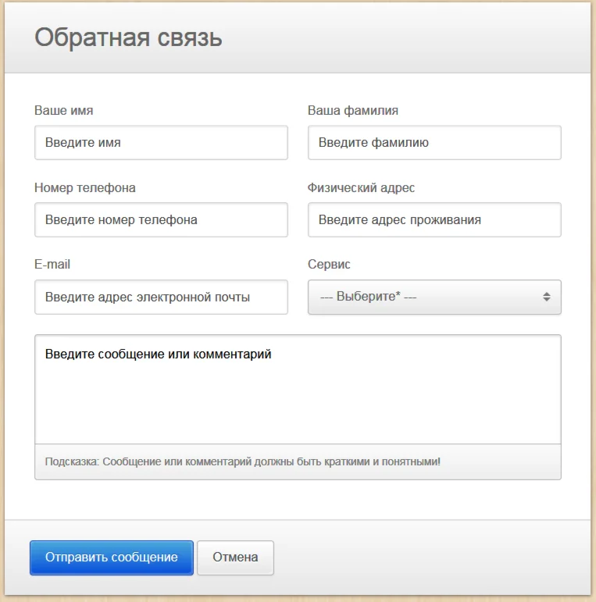Click the 'Отправить сообщение' button
The image size is (596, 602).
click(112, 557)
